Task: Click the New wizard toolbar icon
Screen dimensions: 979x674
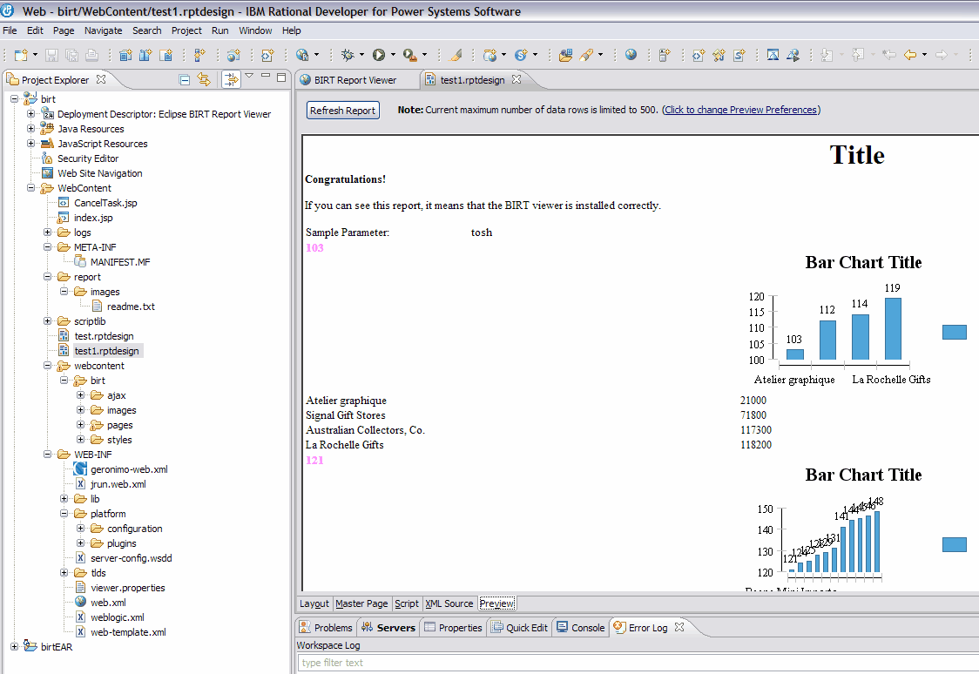Action: [x=21, y=55]
